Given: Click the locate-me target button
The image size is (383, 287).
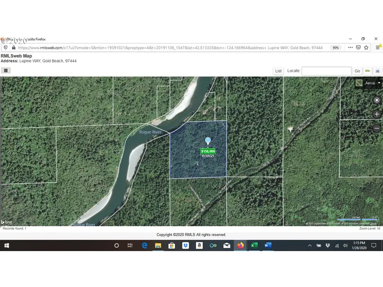Looking at the screenshot, I should (377, 100).
